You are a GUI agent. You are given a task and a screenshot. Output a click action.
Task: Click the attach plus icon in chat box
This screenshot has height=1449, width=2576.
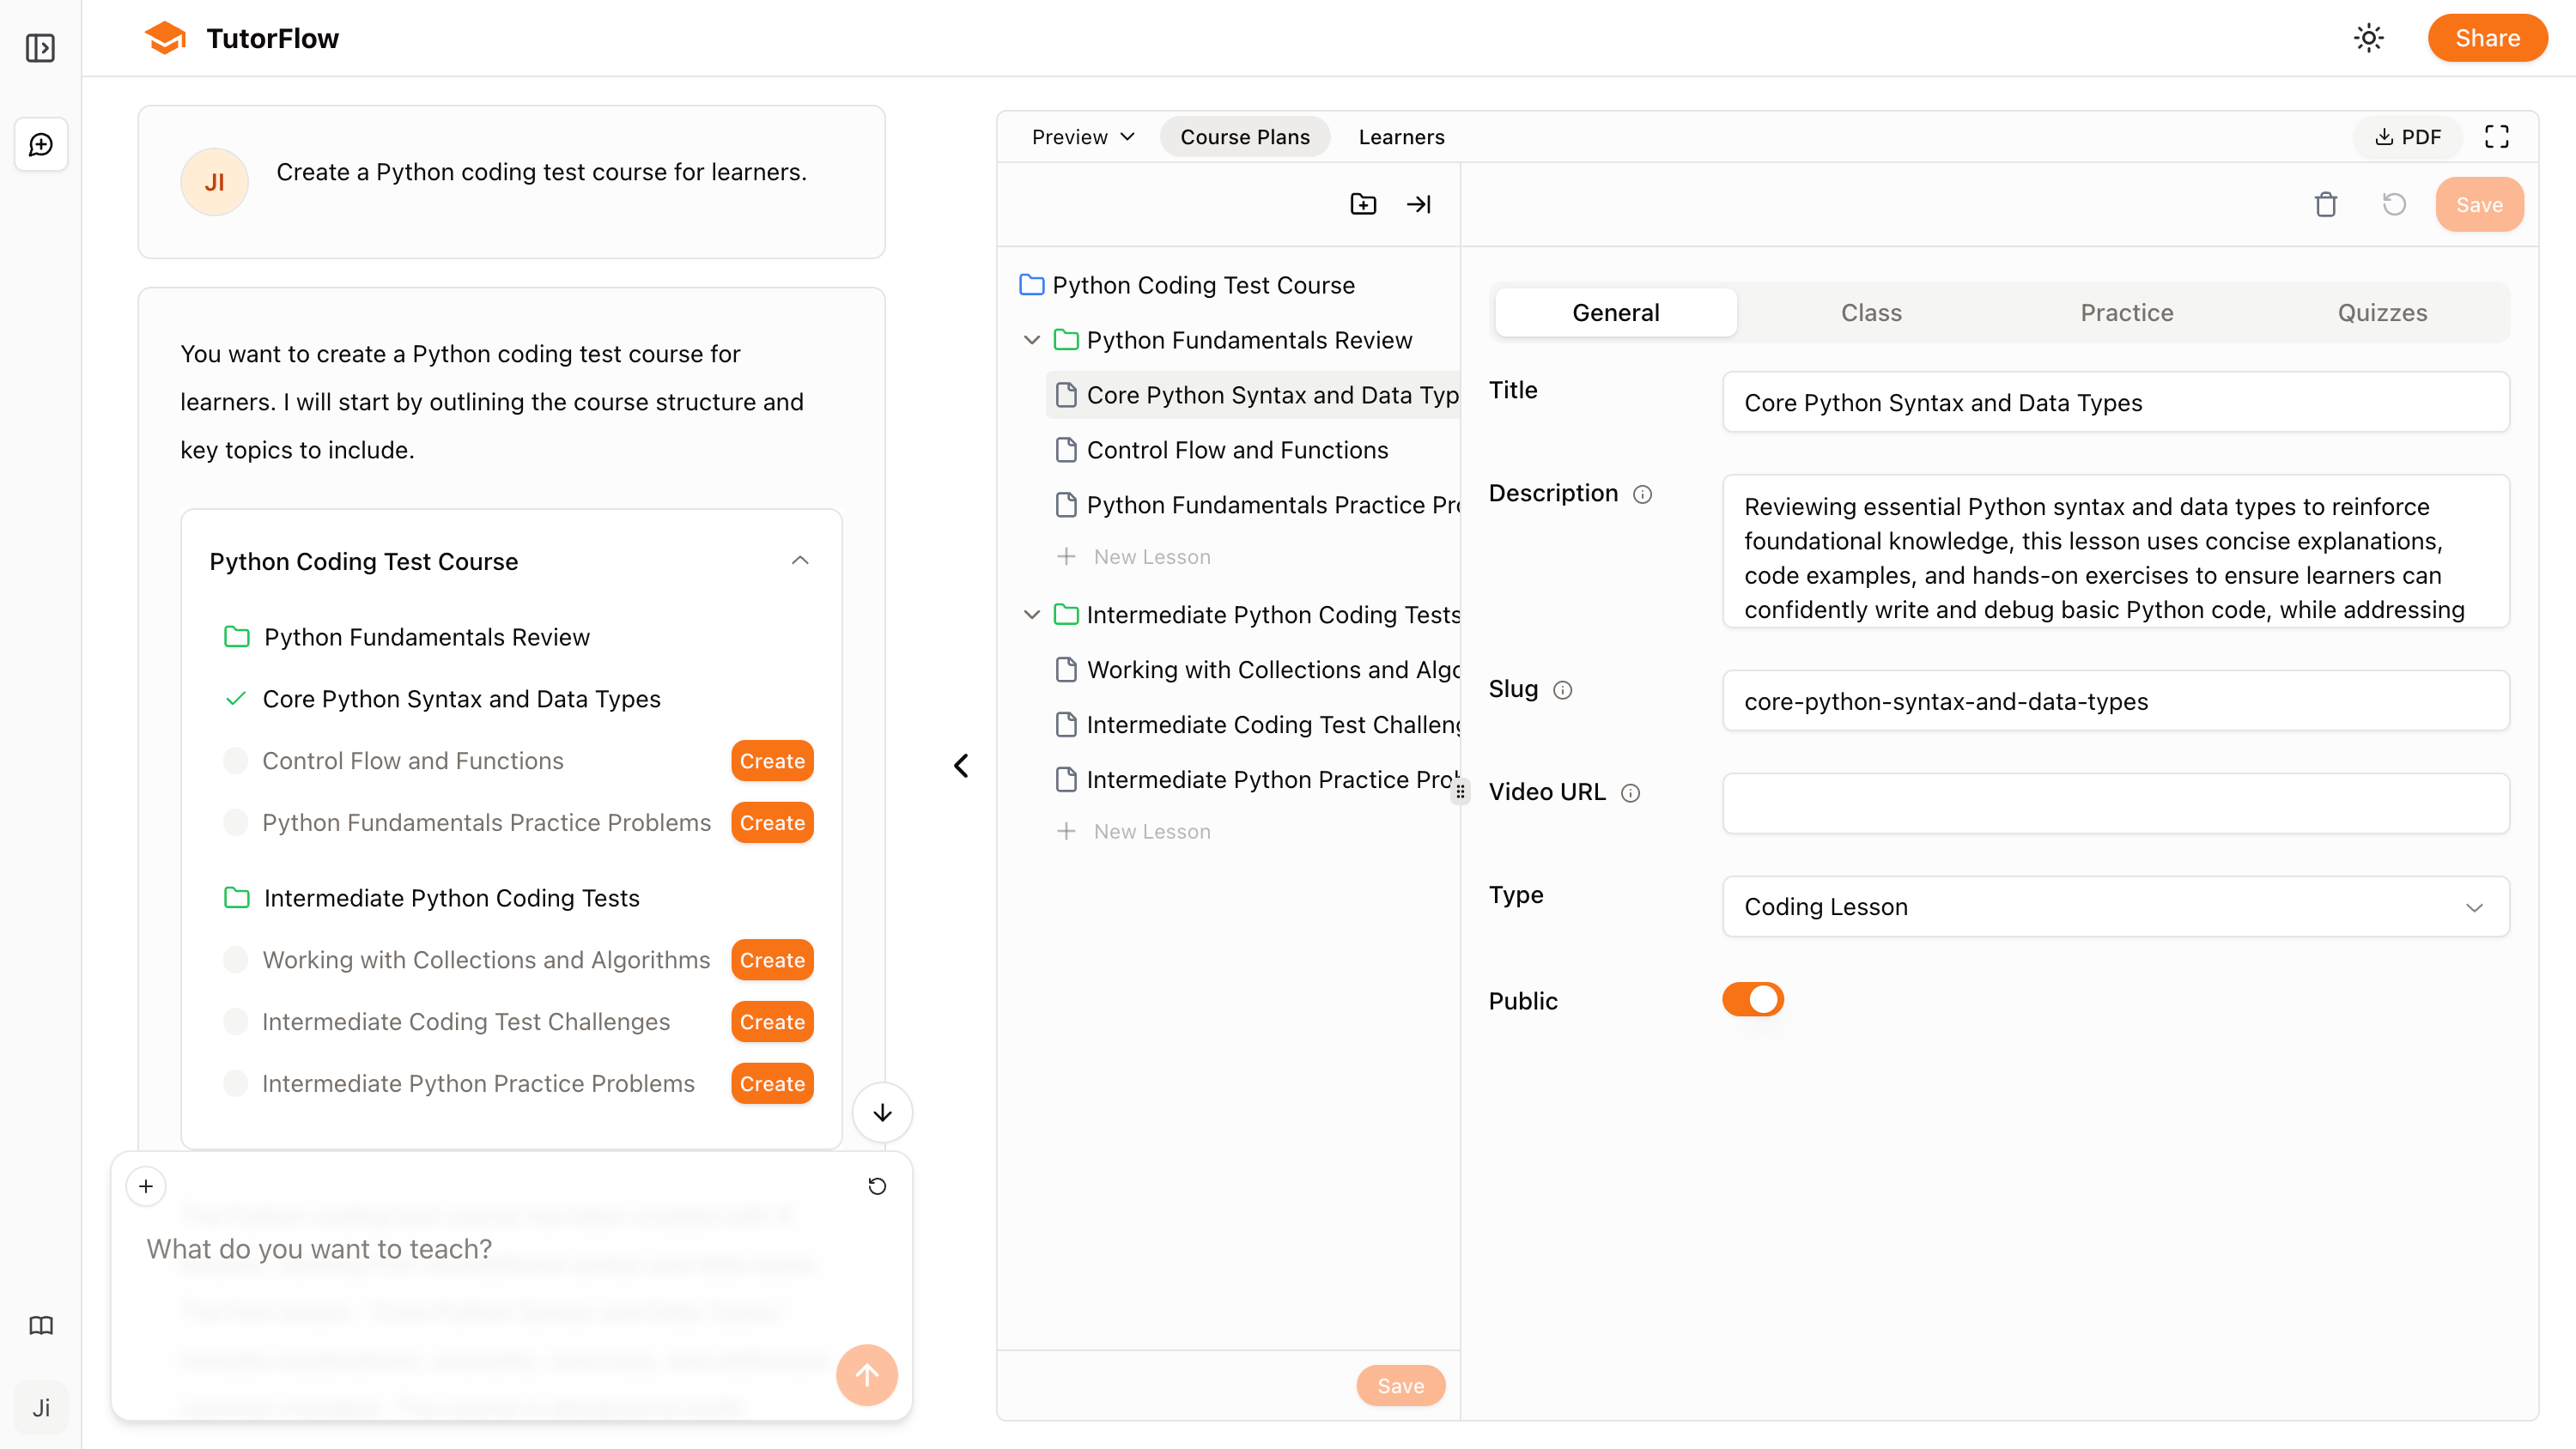(x=146, y=1186)
